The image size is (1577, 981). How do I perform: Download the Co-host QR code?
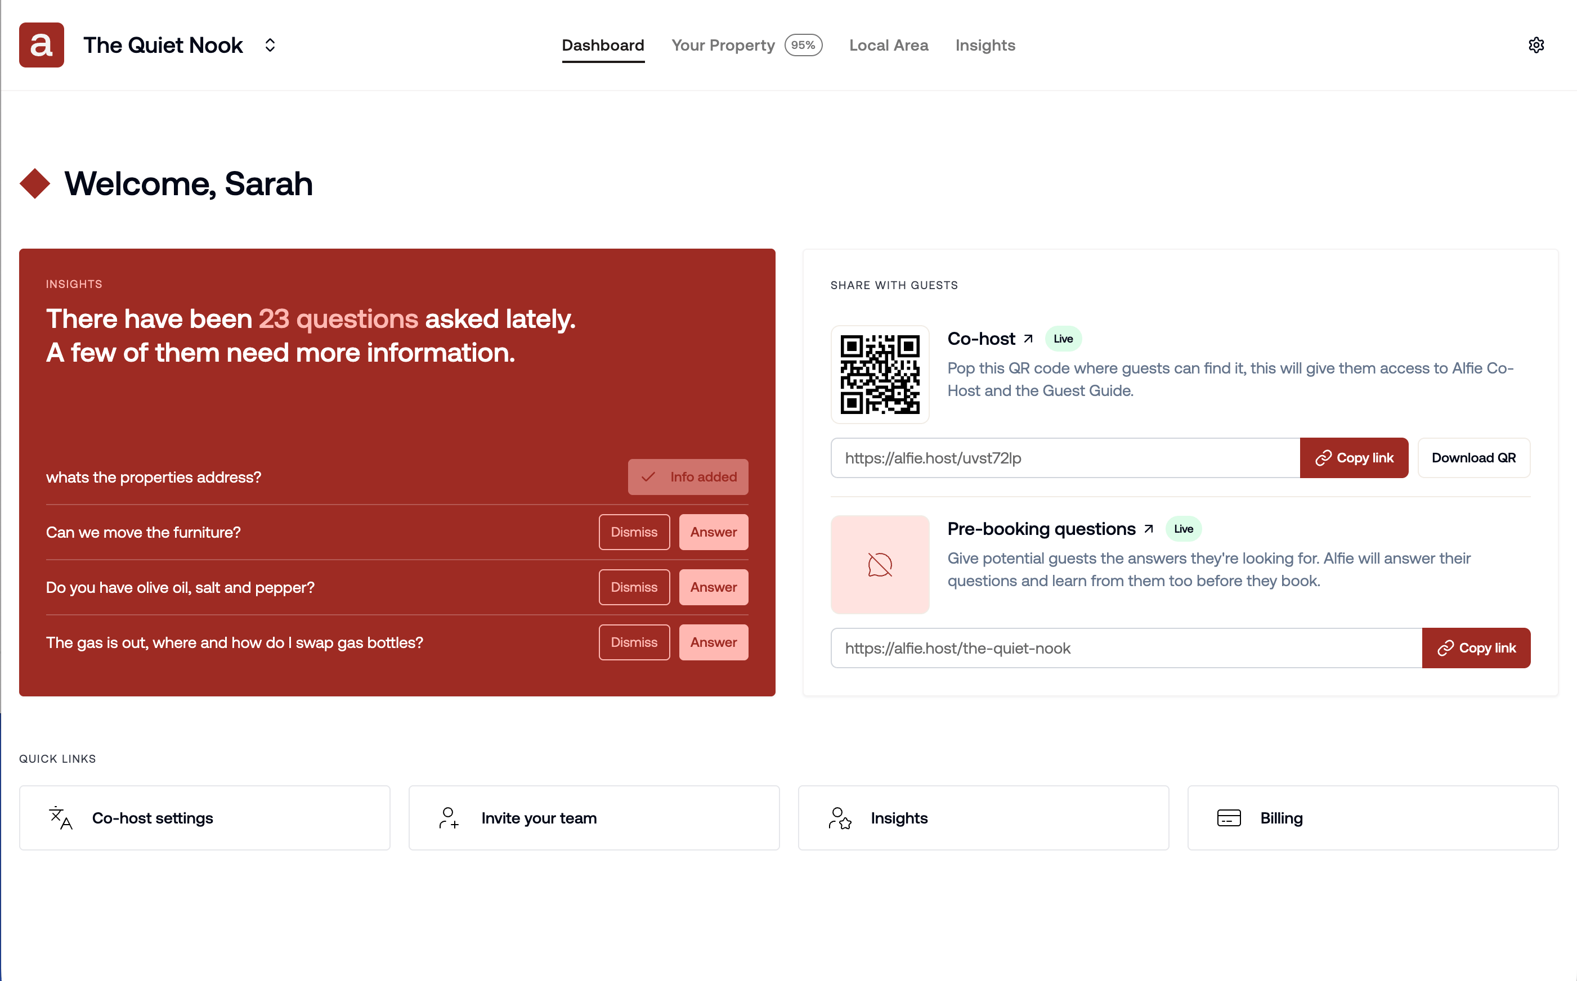(1473, 457)
